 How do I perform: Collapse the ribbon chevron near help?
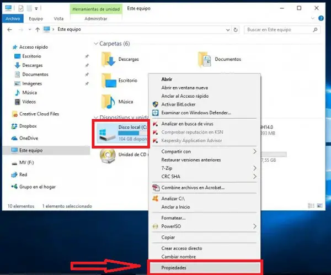tap(313, 18)
